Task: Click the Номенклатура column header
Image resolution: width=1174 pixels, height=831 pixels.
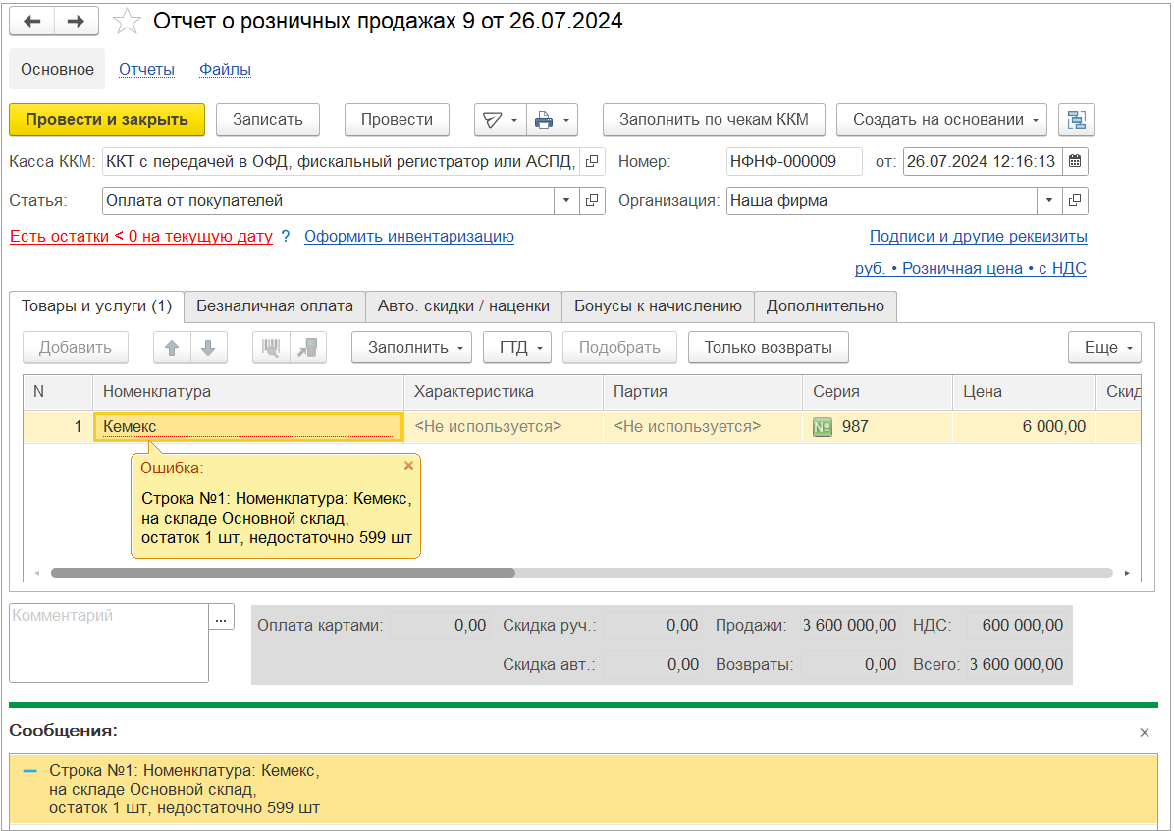Action: coord(247,392)
